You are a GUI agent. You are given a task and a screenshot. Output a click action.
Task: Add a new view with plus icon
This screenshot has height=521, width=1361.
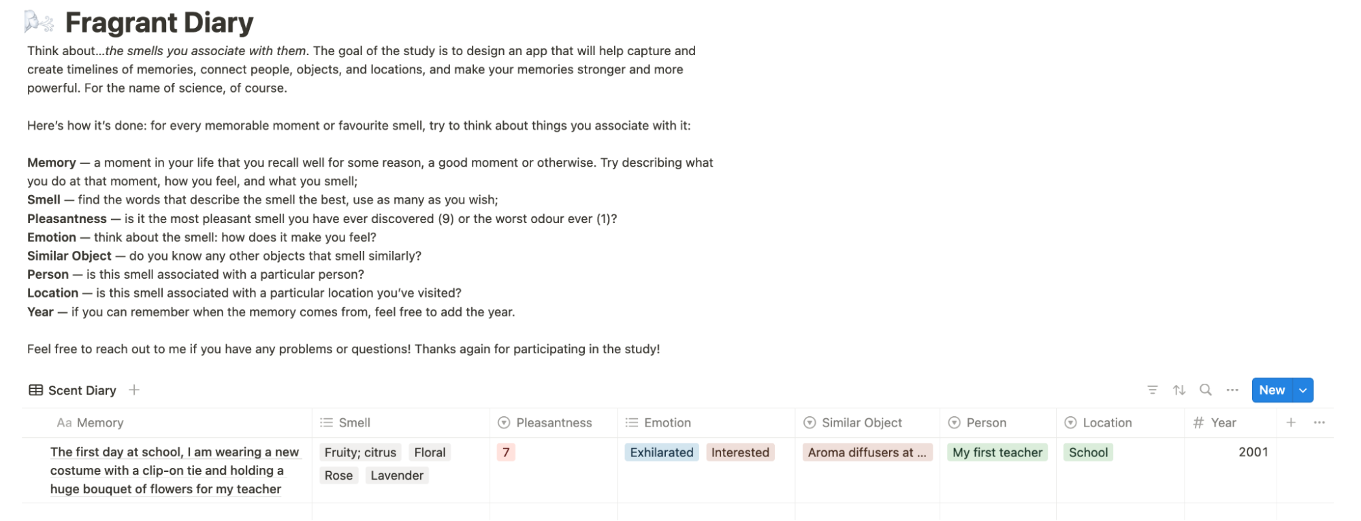[134, 390]
